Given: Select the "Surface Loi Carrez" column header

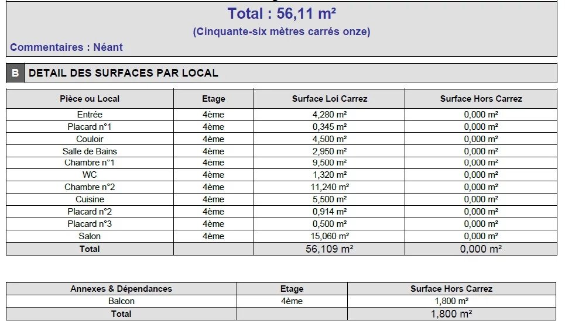Looking at the screenshot, I should click(x=329, y=99).
